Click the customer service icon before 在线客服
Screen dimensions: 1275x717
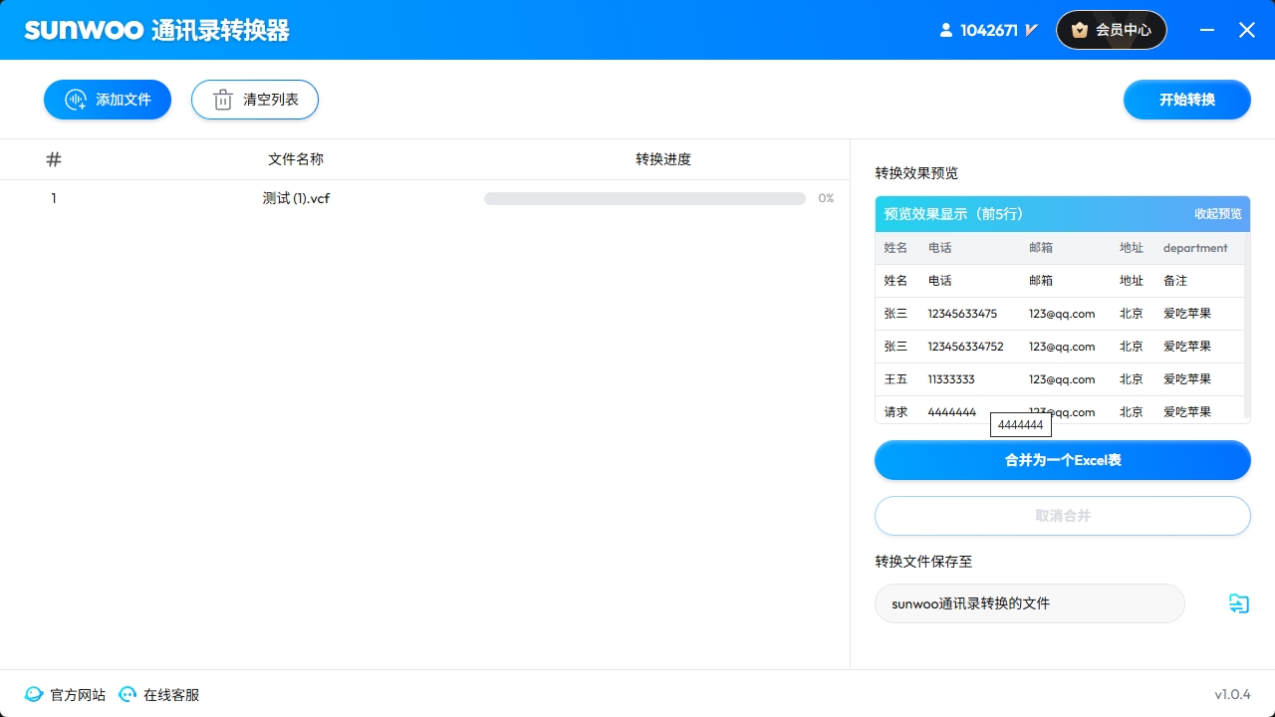pyautogui.click(x=127, y=694)
